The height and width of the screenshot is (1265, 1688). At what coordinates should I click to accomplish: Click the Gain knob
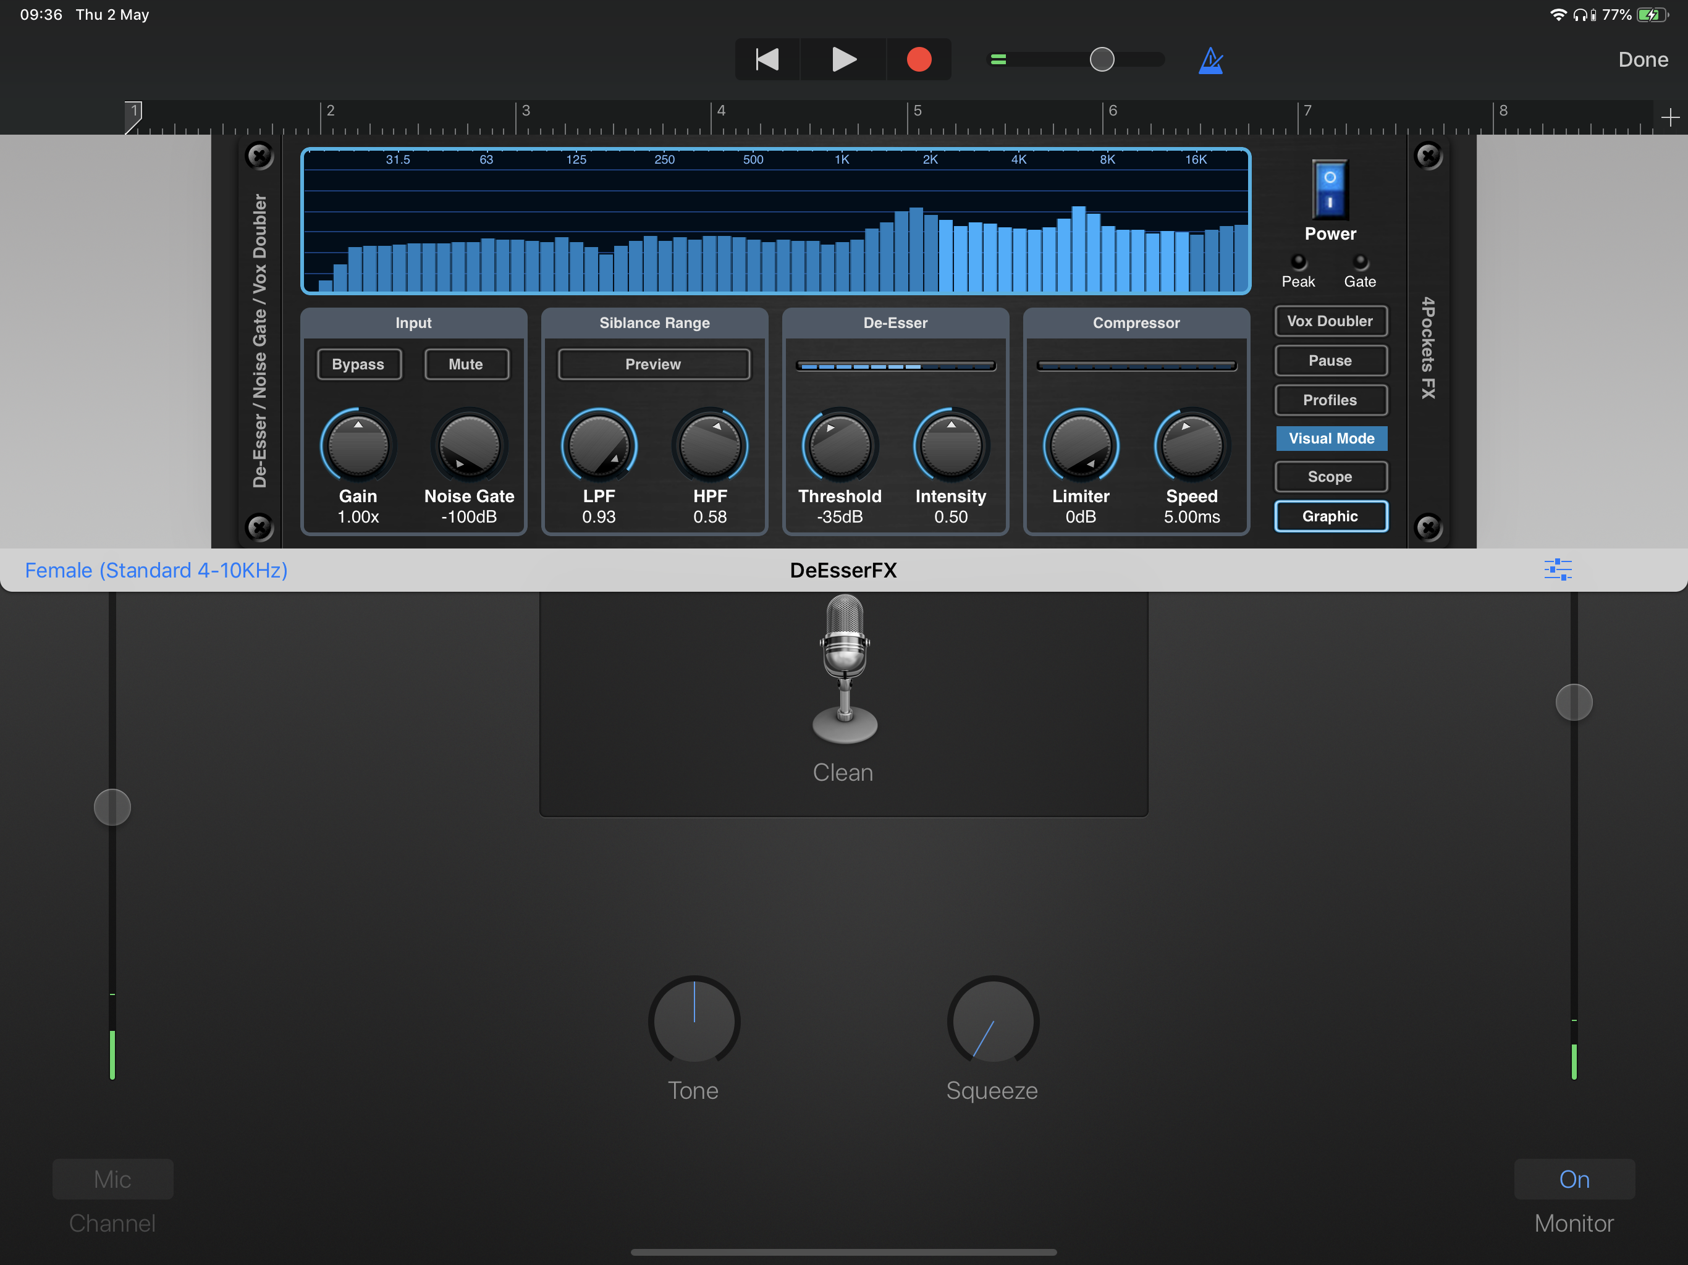[358, 447]
